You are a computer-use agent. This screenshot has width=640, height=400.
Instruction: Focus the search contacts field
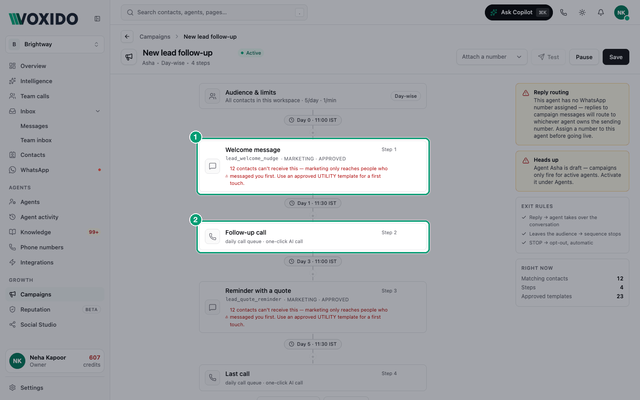click(214, 12)
